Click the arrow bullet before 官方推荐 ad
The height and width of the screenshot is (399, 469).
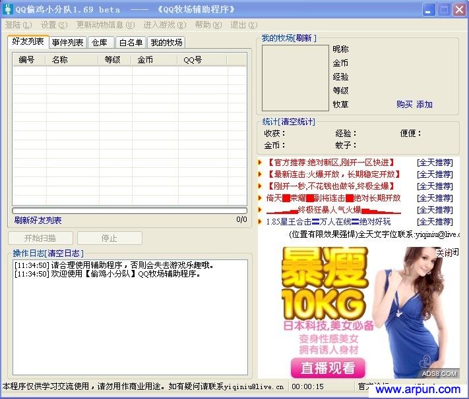(x=260, y=163)
